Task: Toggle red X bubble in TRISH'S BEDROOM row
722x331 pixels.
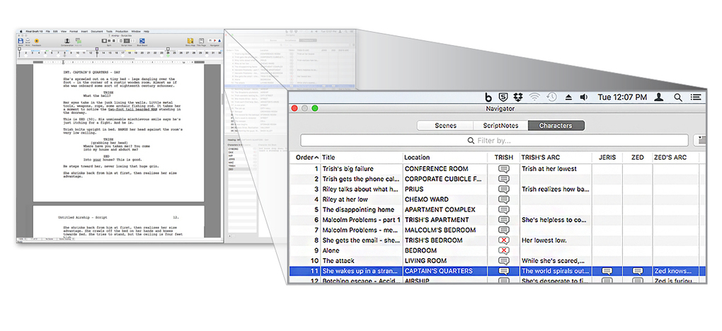Action: point(504,240)
